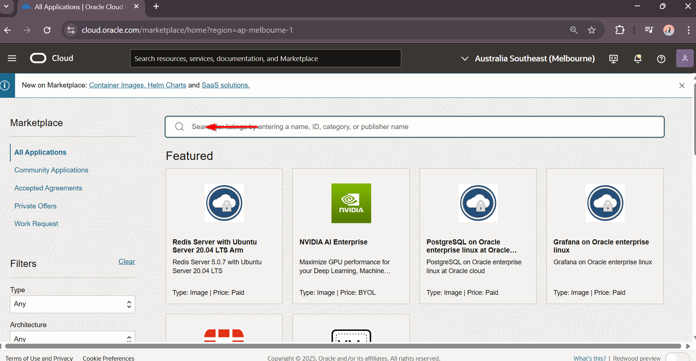The height and width of the screenshot is (361, 696).
Task: Open the navigation hamburger menu
Action: pyautogui.click(x=11, y=58)
